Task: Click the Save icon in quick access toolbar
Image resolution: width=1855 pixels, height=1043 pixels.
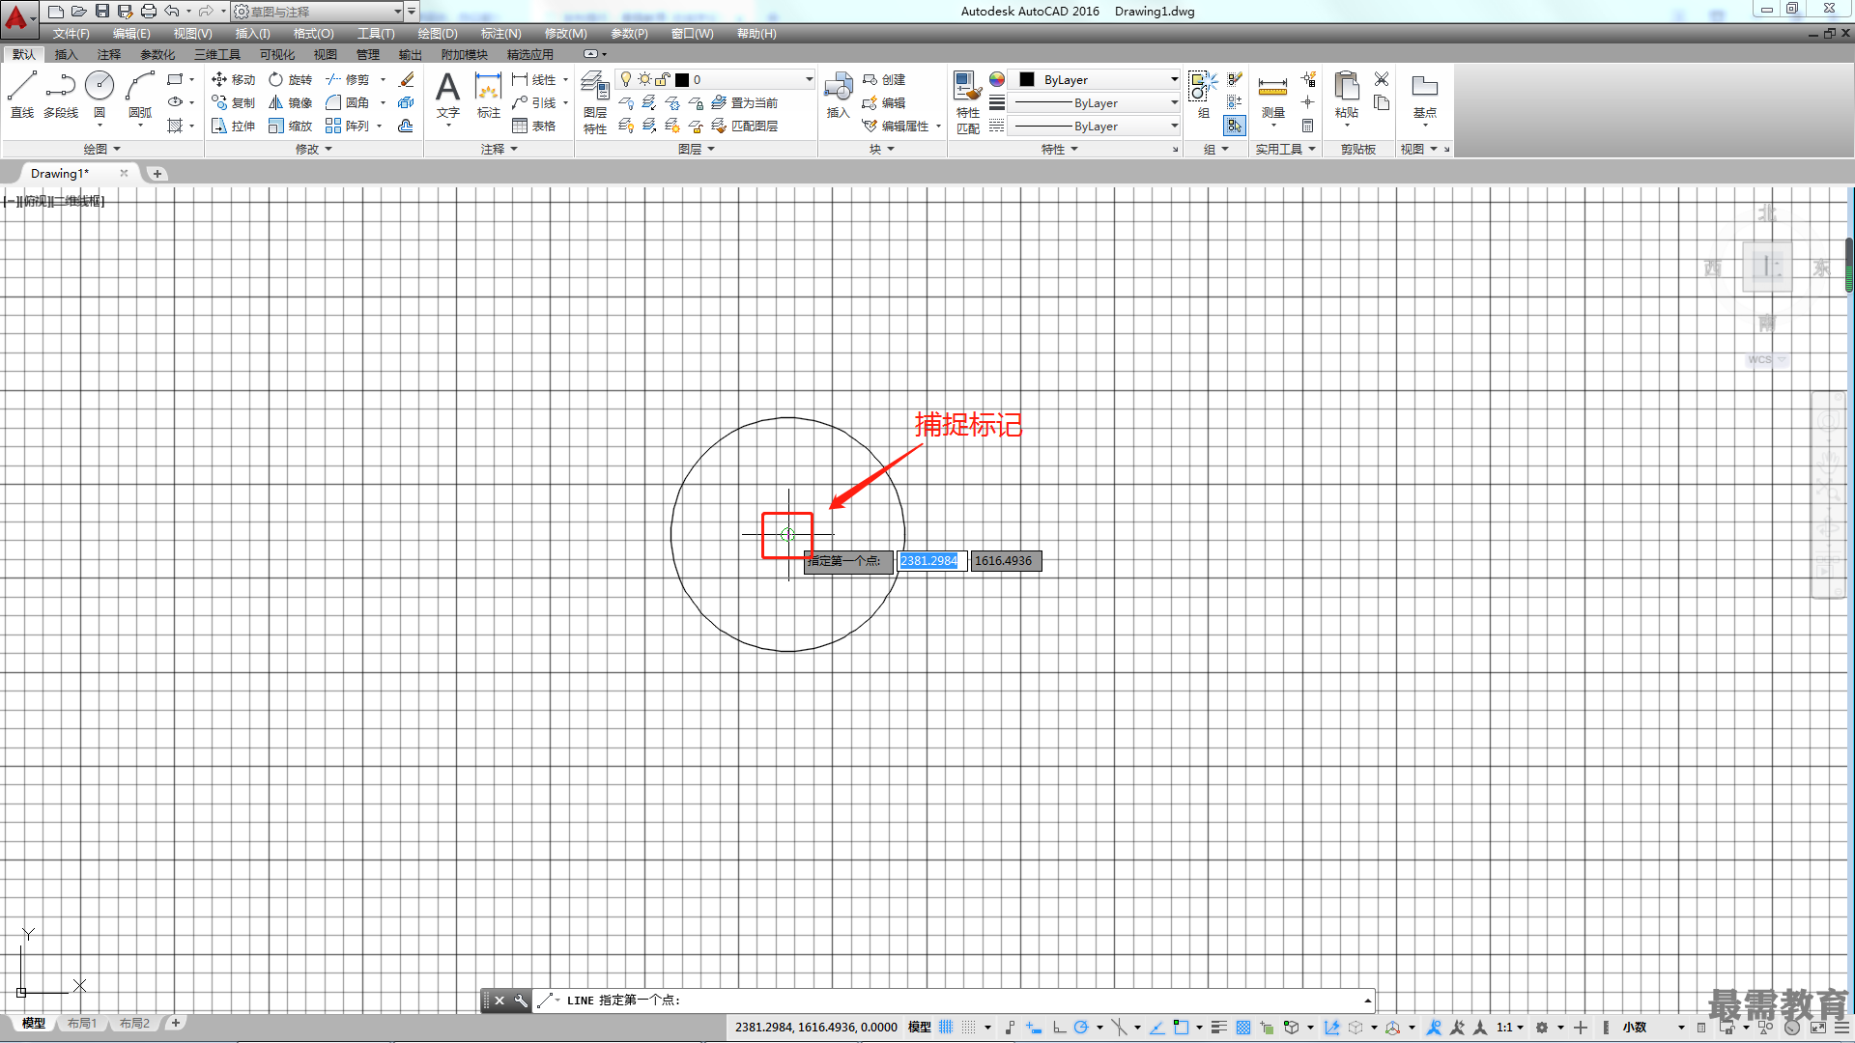Action: click(102, 11)
